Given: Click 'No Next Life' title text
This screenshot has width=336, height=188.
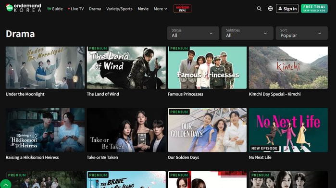Looking at the screenshot, I should 260,157.
